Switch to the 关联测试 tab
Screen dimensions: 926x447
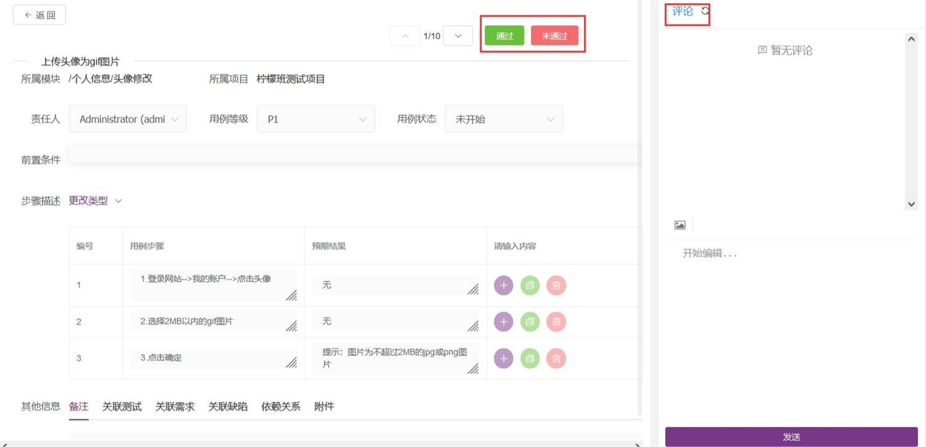pos(122,406)
